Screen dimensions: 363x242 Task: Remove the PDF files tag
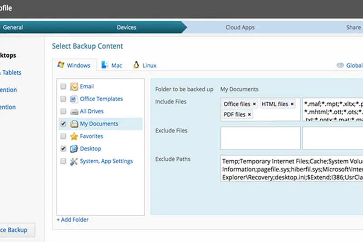tap(249, 114)
